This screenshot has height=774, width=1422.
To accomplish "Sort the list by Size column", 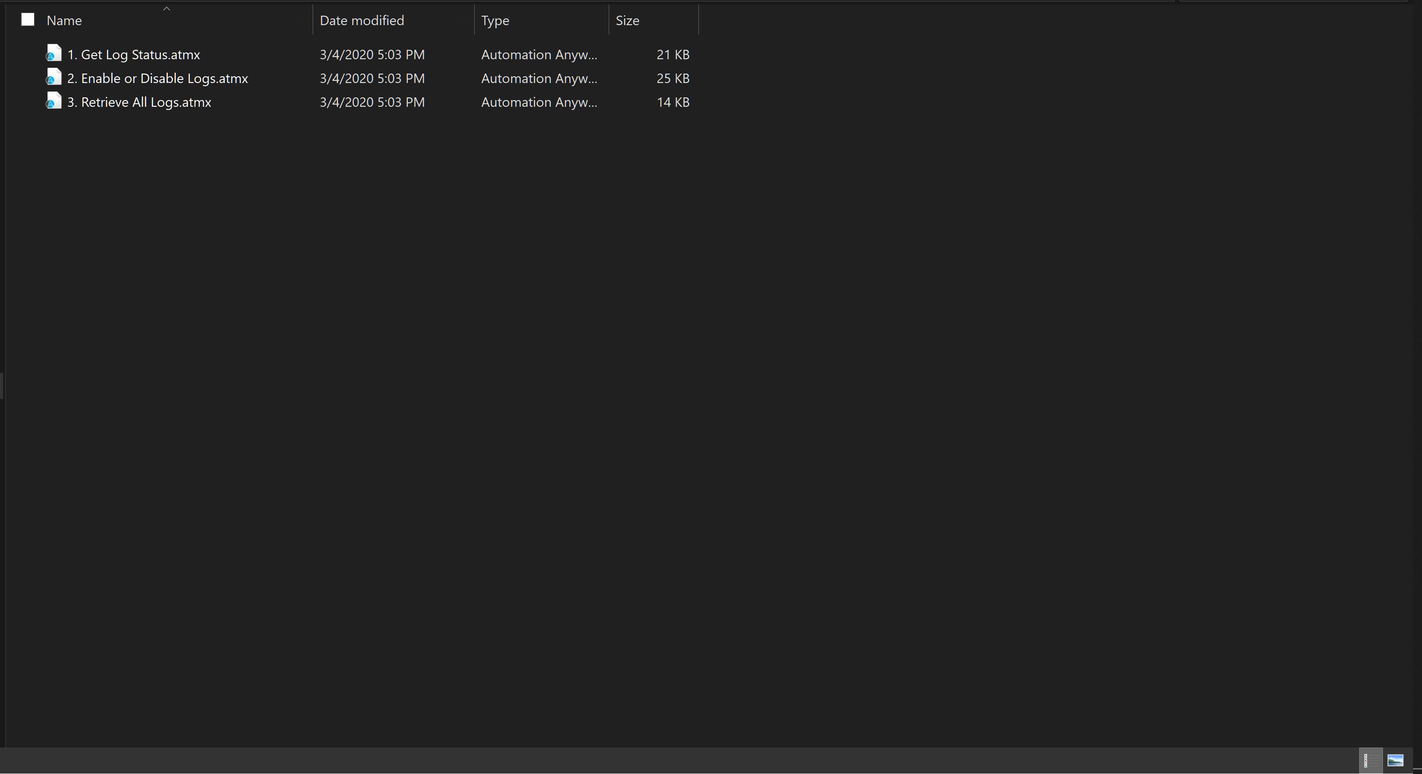I will tap(627, 21).
